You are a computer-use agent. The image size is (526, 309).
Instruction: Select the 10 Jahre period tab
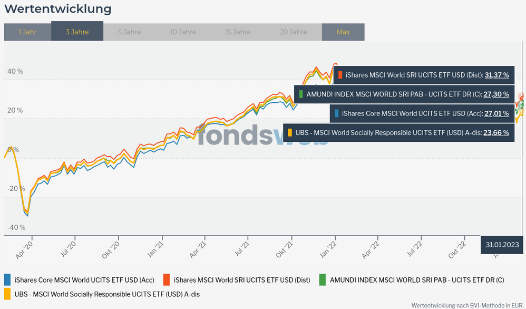point(183,32)
